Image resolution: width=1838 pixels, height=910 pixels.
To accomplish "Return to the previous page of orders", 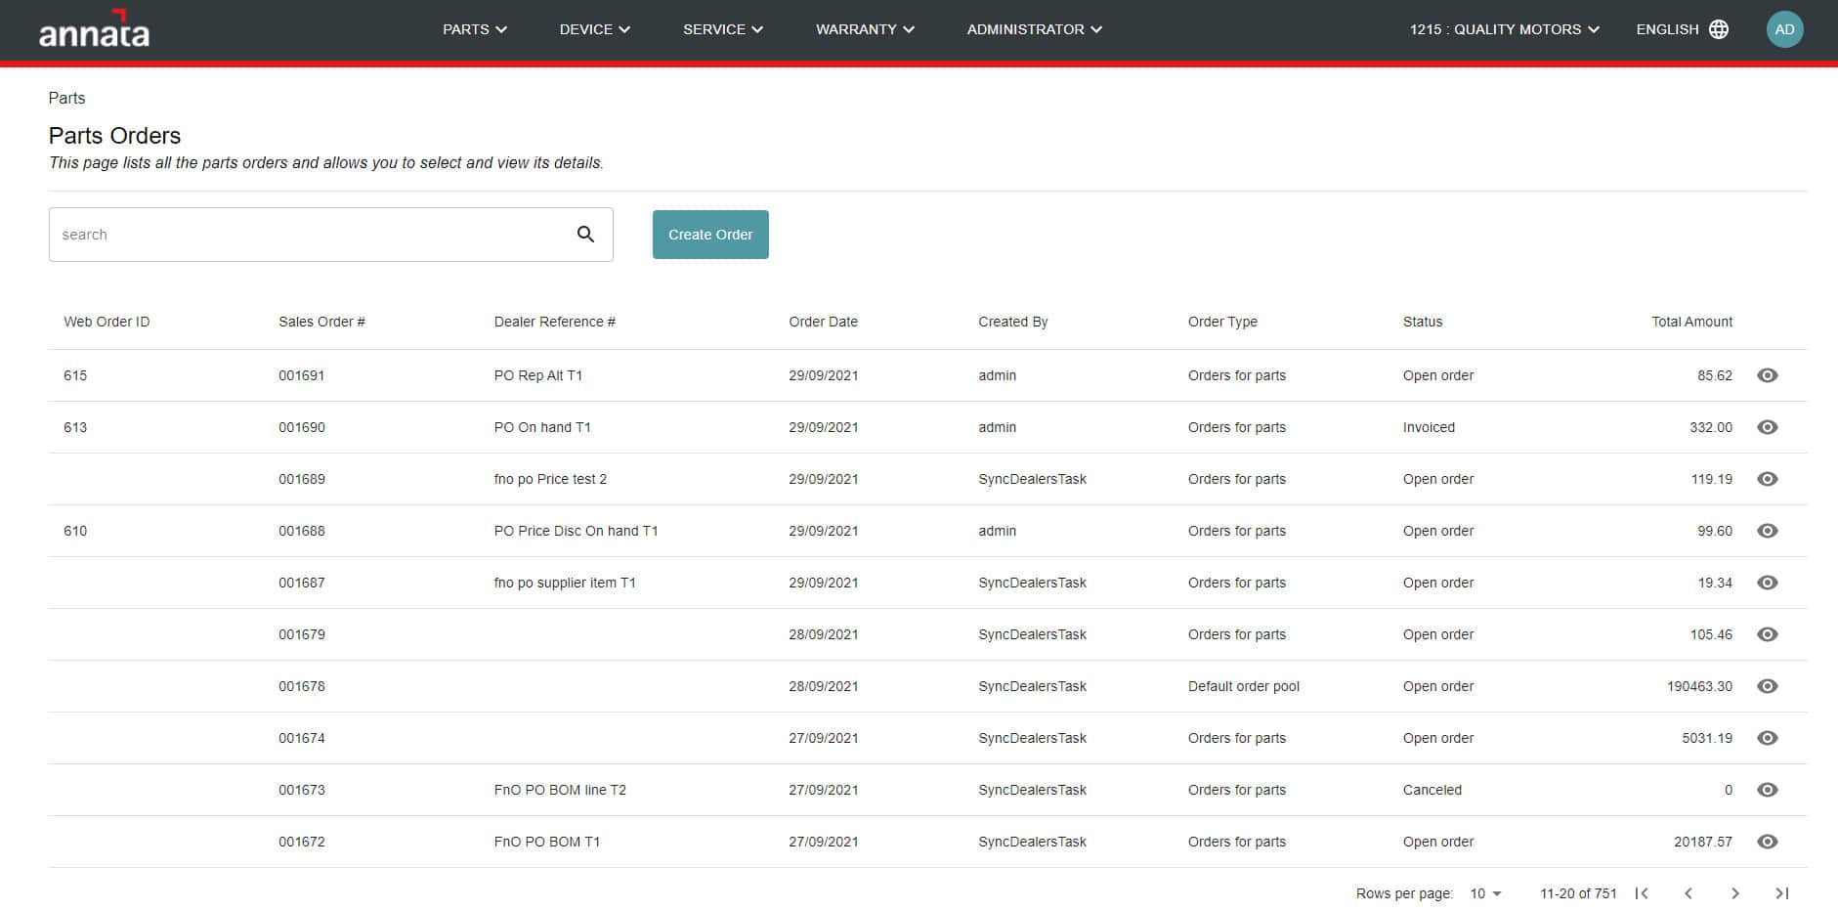I will (1688, 892).
